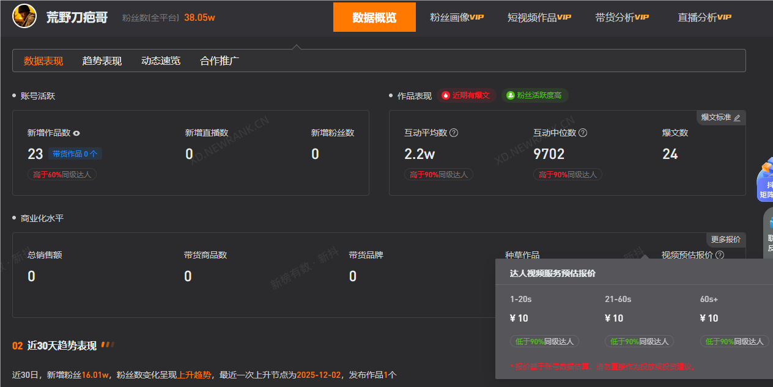
Task: Click the green 粉丝活跃度高 badge icon
Action: tap(510, 95)
